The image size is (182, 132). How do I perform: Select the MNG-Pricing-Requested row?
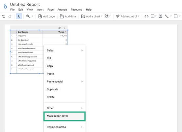click(x=27, y=61)
